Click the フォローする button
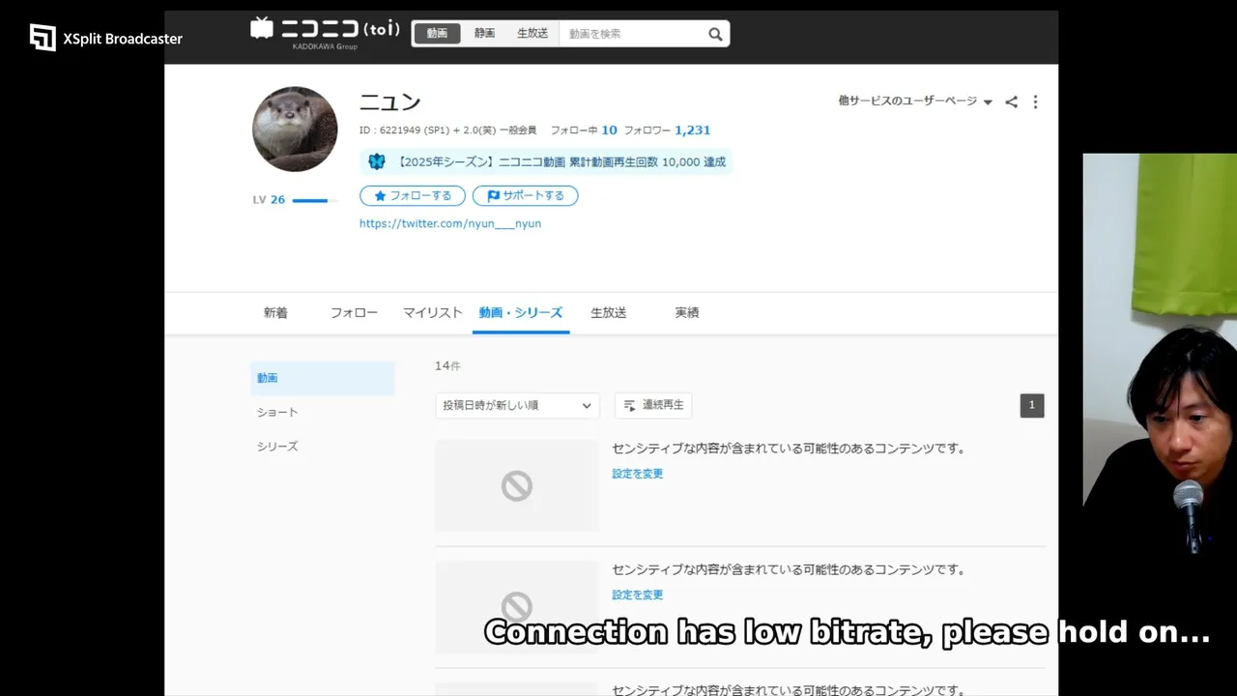The image size is (1237, 696). [413, 195]
